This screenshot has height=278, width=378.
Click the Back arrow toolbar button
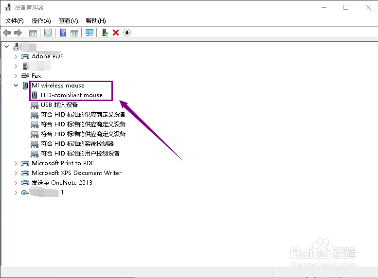pyautogui.click(x=7, y=33)
